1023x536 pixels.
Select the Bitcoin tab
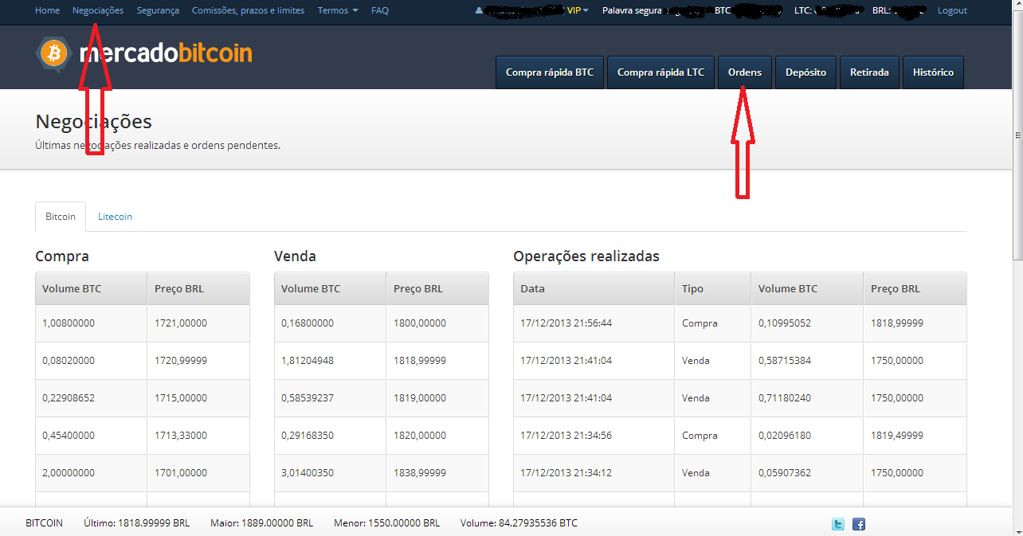point(61,217)
